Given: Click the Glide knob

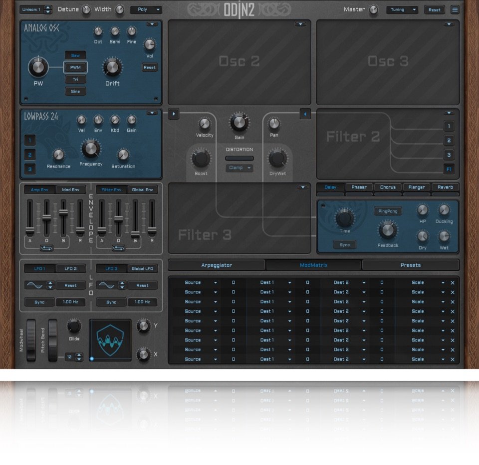Looking at the screenshot, I should [x=74, y=326].
